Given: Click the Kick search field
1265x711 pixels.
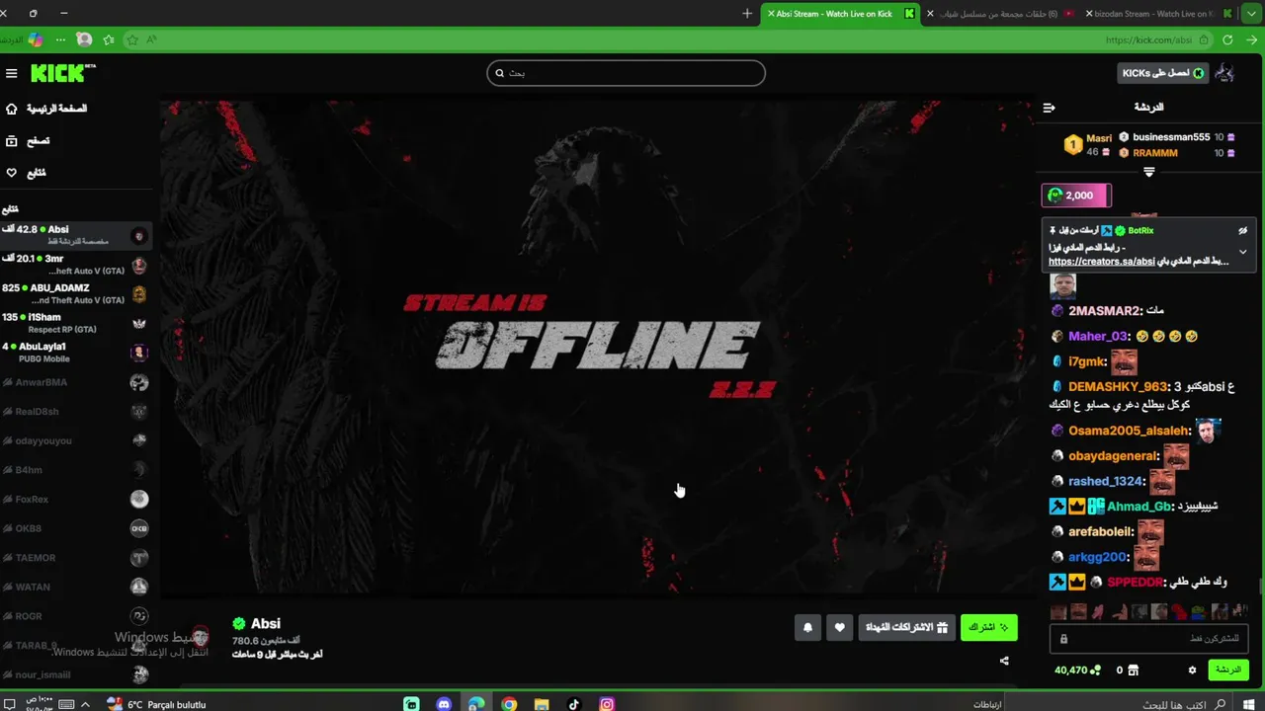Looking at the screenshot, I should pyautogui.click(x=626, y=73).
